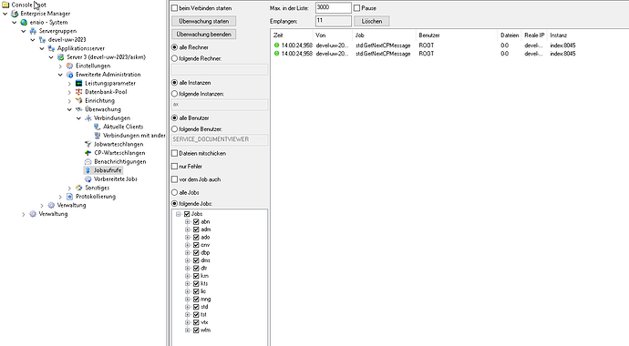Click the Server 3 (devel-uw-2023/askrn) icon

[60, 57]
